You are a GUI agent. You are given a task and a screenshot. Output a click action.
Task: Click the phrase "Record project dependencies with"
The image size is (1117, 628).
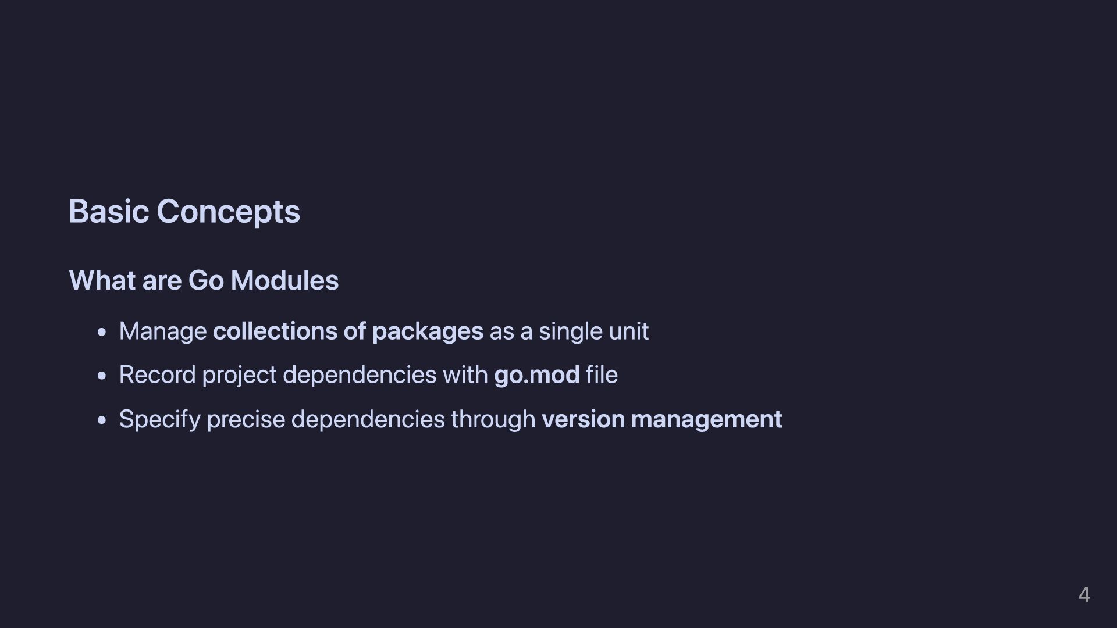[x=303, y=375]
